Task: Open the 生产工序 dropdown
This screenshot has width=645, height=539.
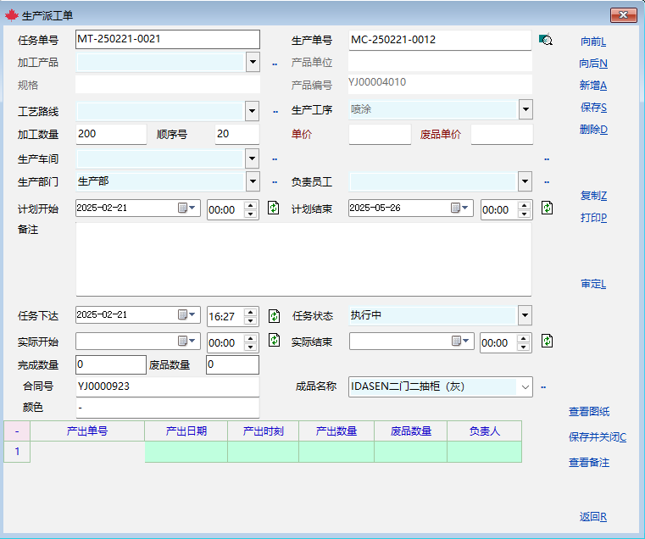Action: click(525, 109)
